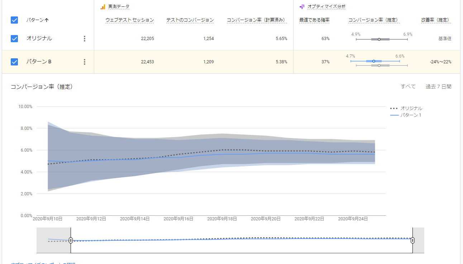Screen dimensions: 463x264
Task: Click the コンバージョン率（推定）chart title
Action: 42,87
